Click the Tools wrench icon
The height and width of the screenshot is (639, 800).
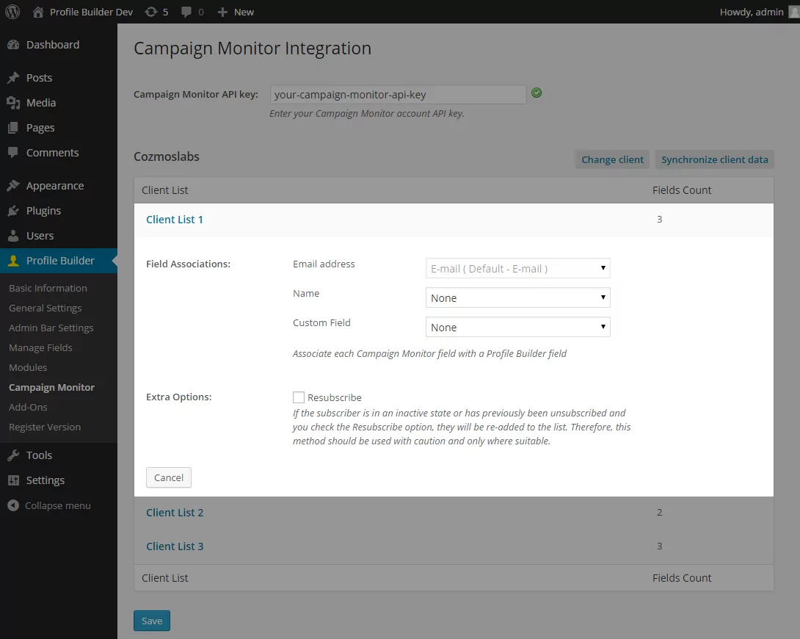pos(13,455)
